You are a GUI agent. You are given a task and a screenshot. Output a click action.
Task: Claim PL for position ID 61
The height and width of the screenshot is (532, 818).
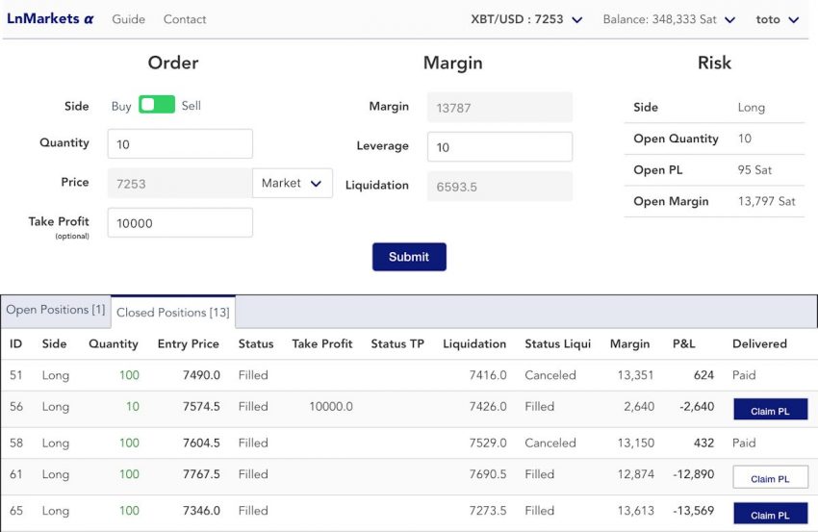point(770,477)
